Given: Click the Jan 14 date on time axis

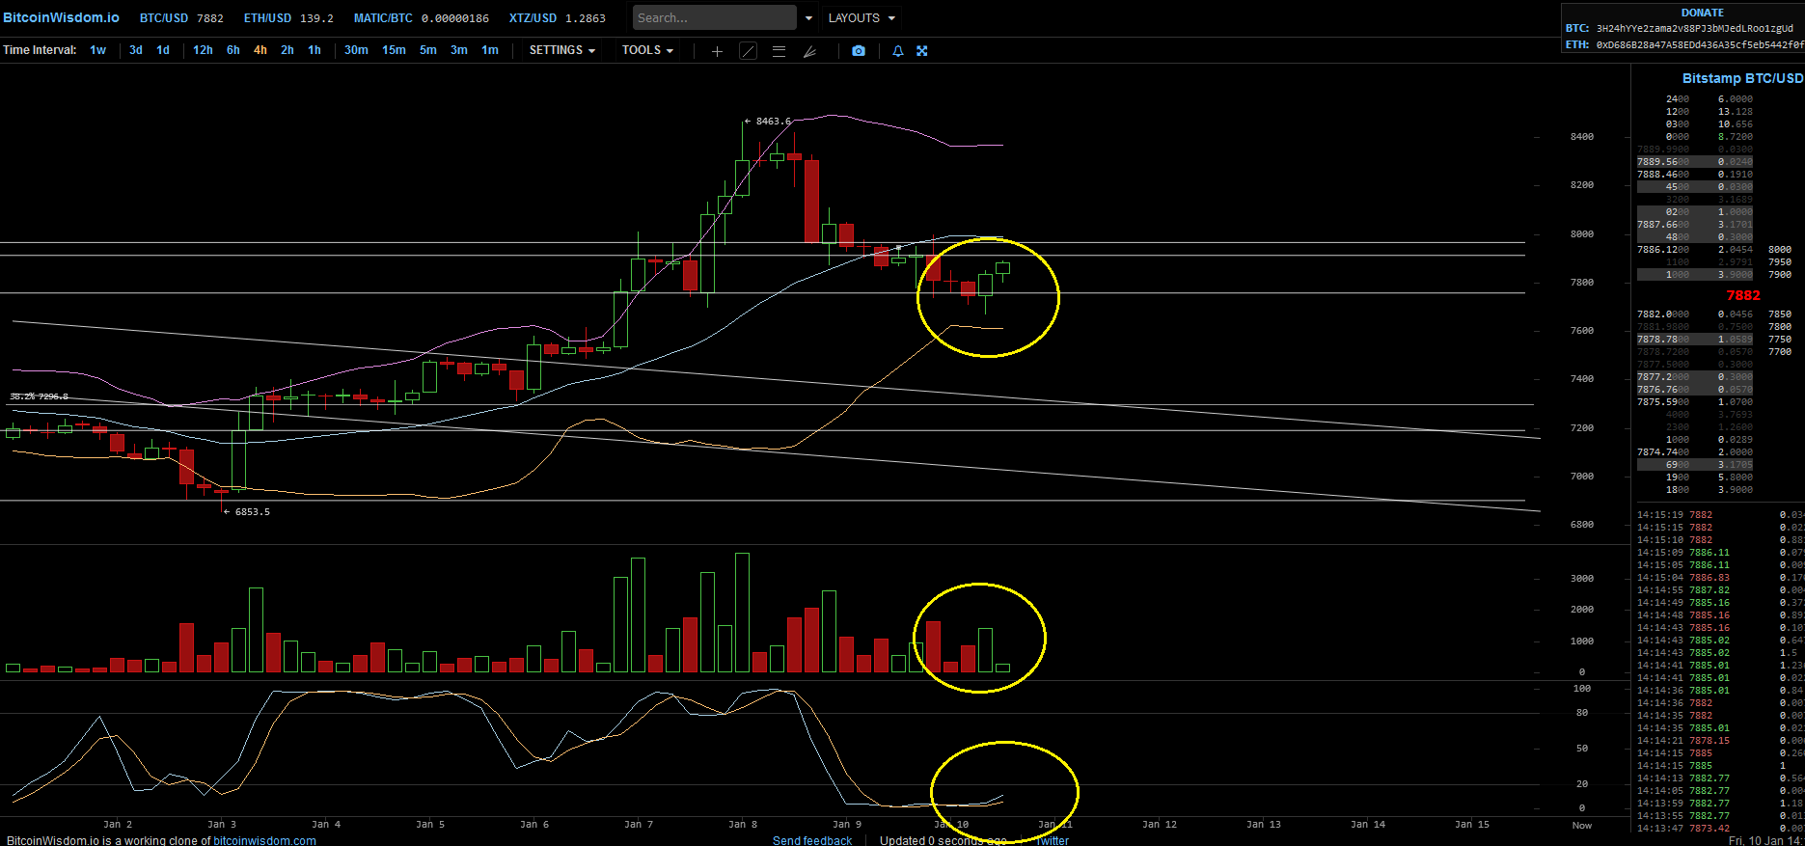Looking at the screenshot, I should pos(1368,825).
